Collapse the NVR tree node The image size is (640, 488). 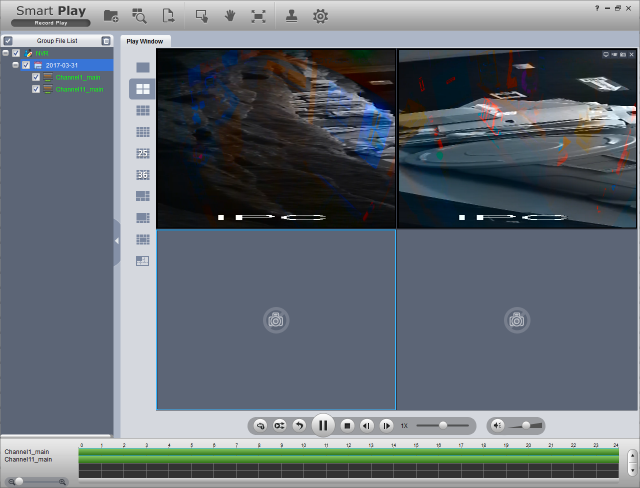pyautogui.click(x=5, y=53)
